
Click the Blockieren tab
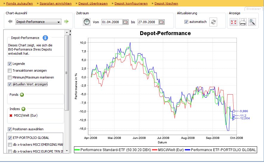click(x=253, y=9)
